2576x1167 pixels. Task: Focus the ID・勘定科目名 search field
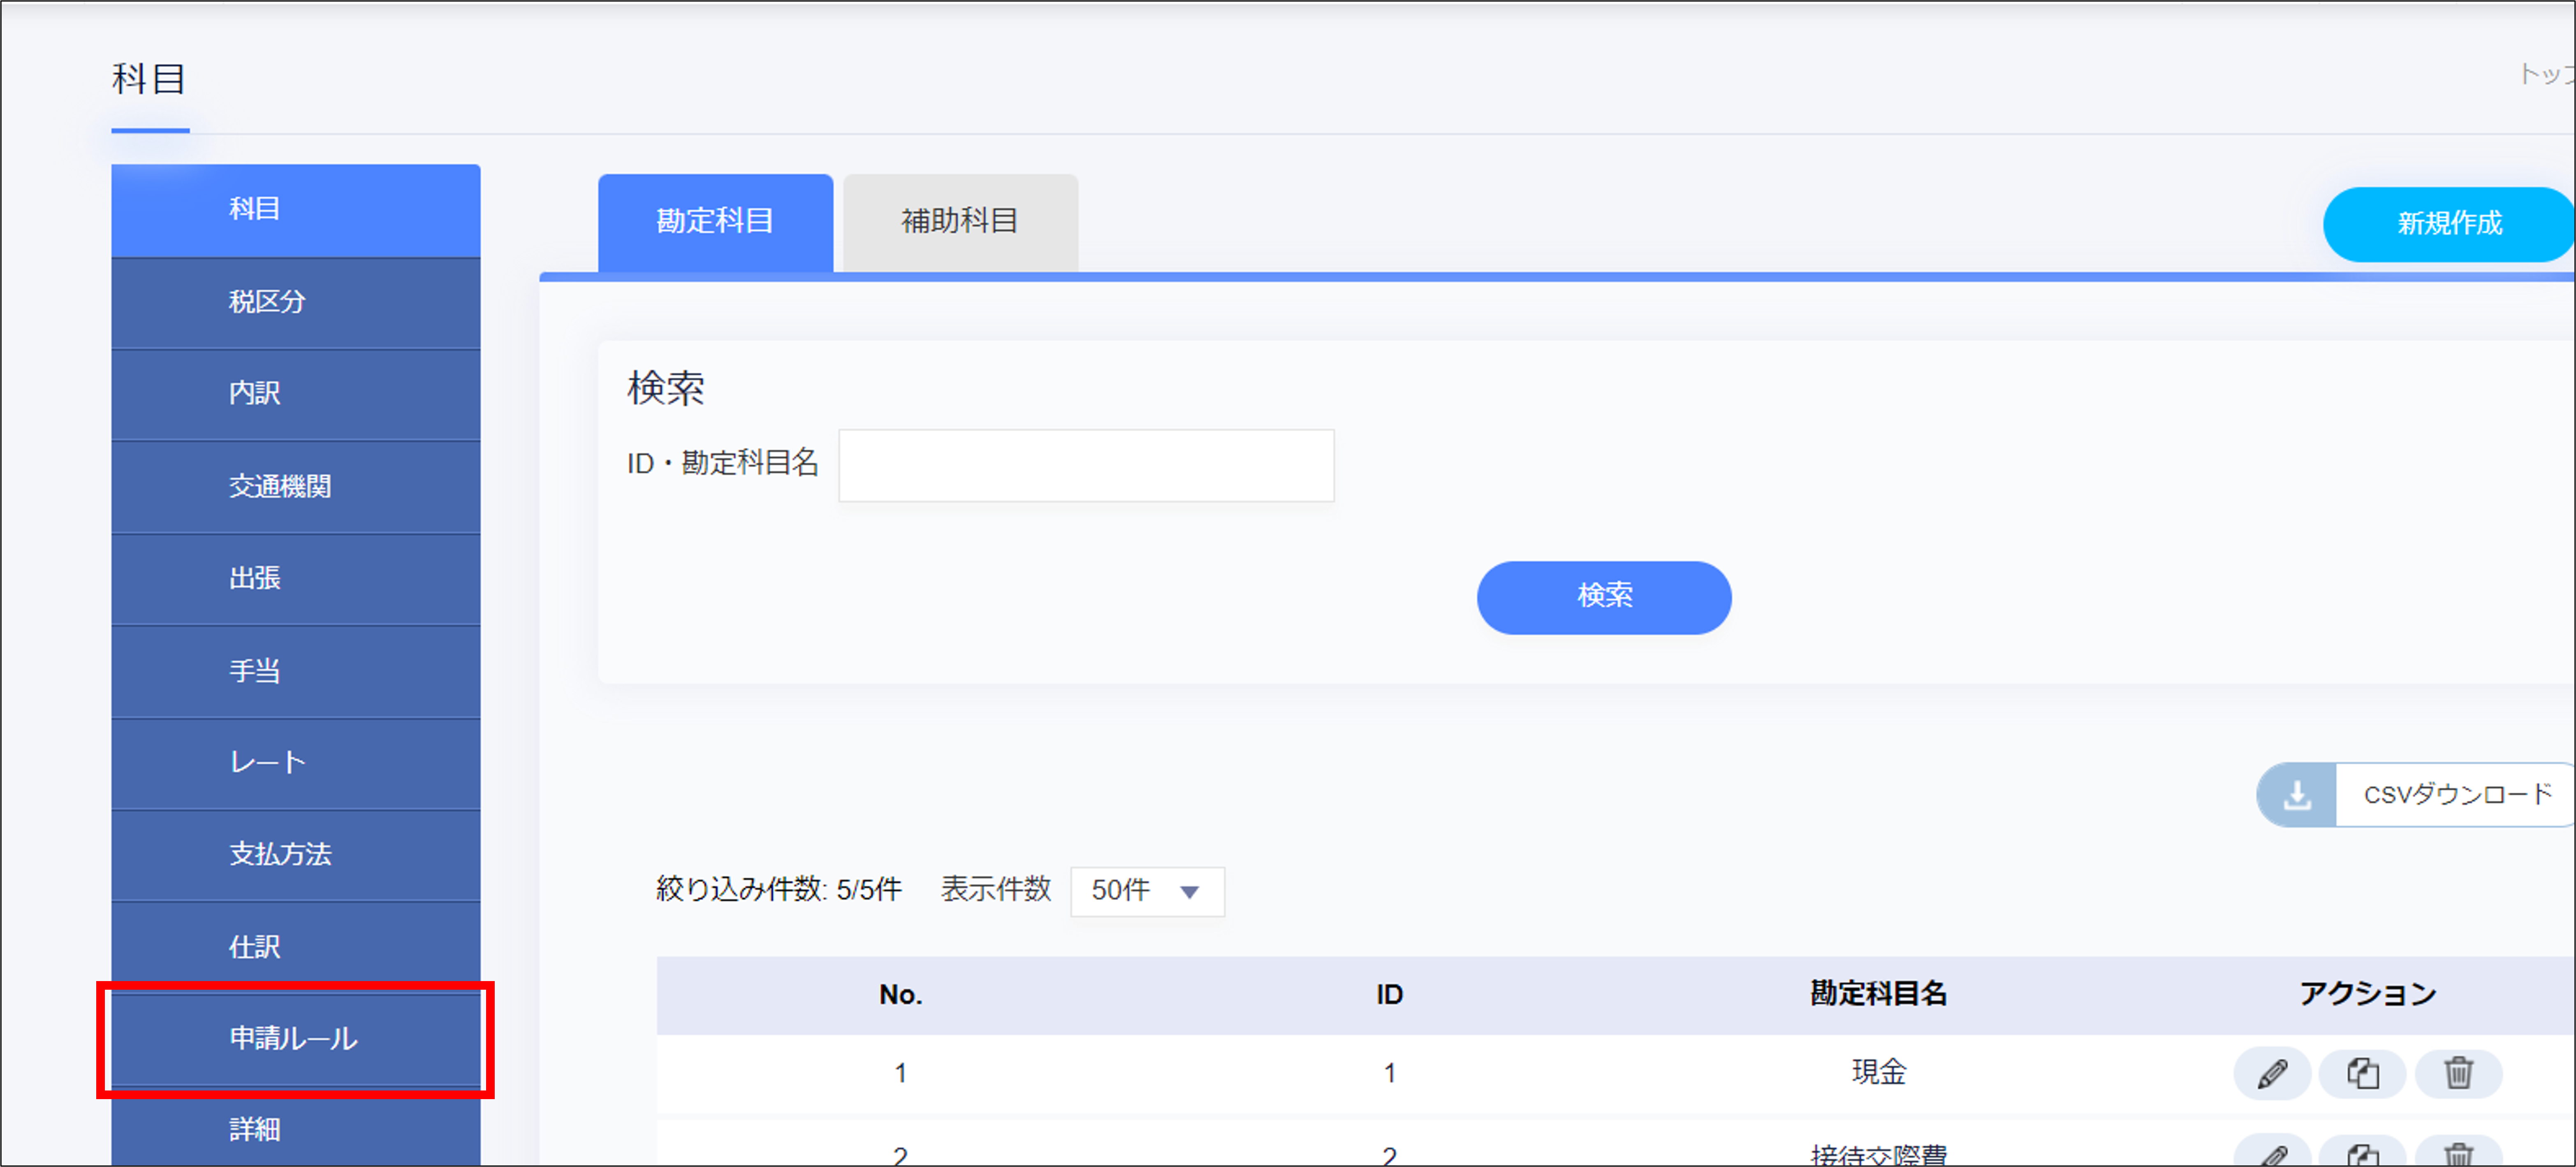(x=1086, y=466)
